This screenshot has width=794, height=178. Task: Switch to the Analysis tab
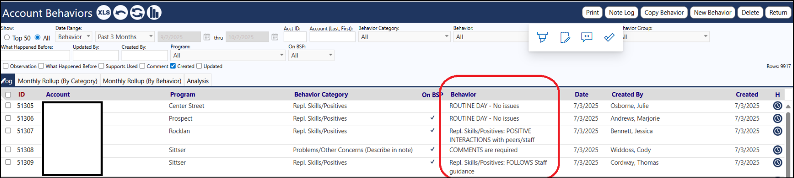[198, 81]
